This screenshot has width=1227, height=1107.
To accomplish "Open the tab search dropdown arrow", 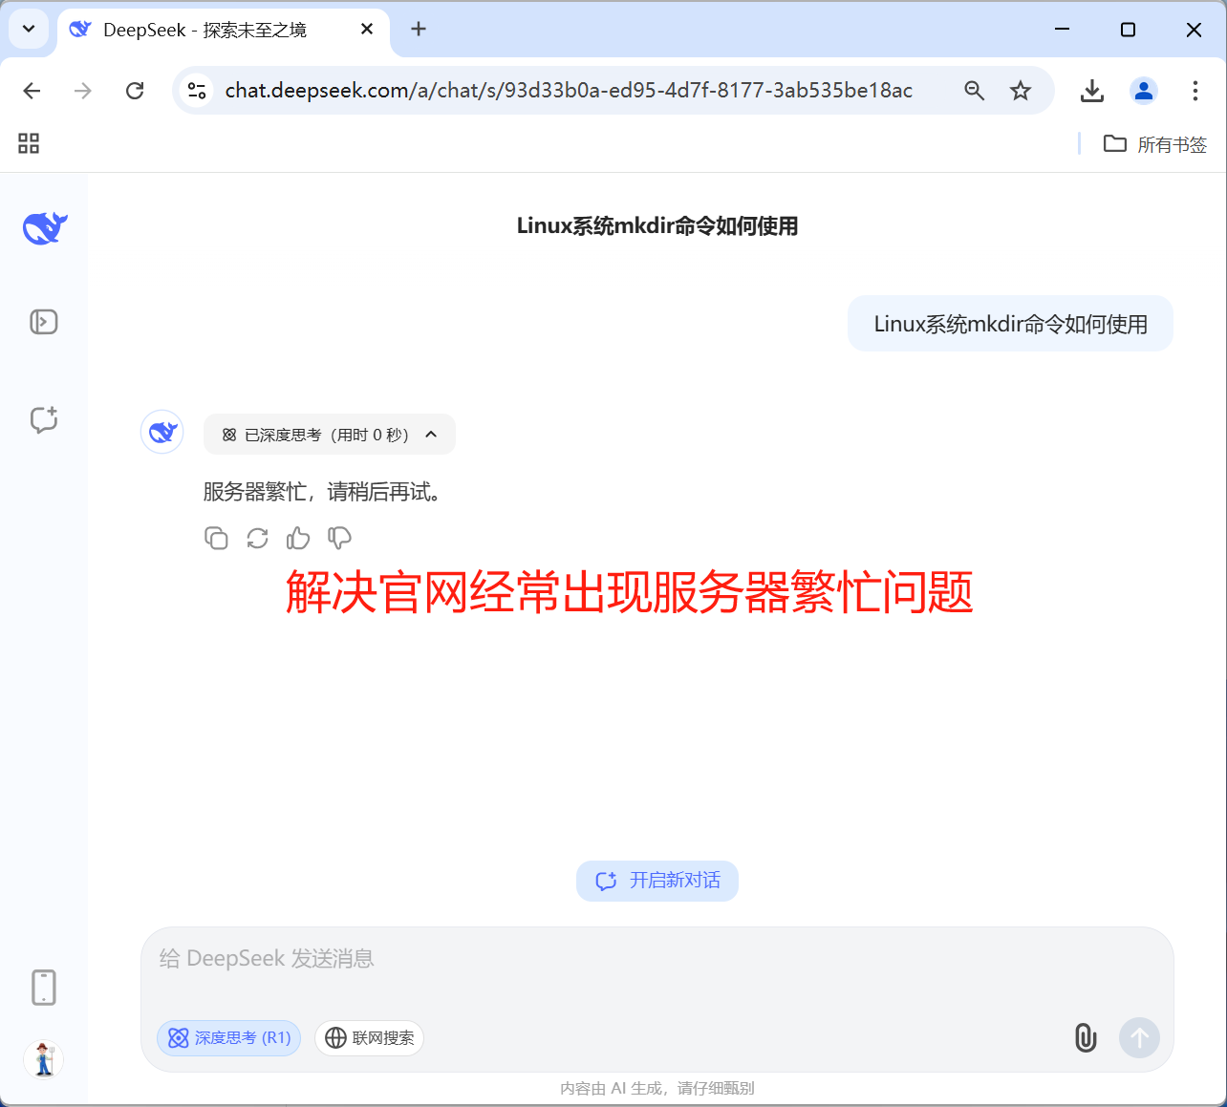I will [29, 30].
